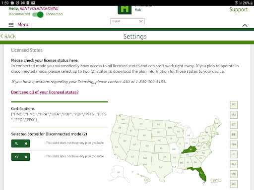254x190 pixels.
Task: Click Texas on the map
Action: coord(160,168)
